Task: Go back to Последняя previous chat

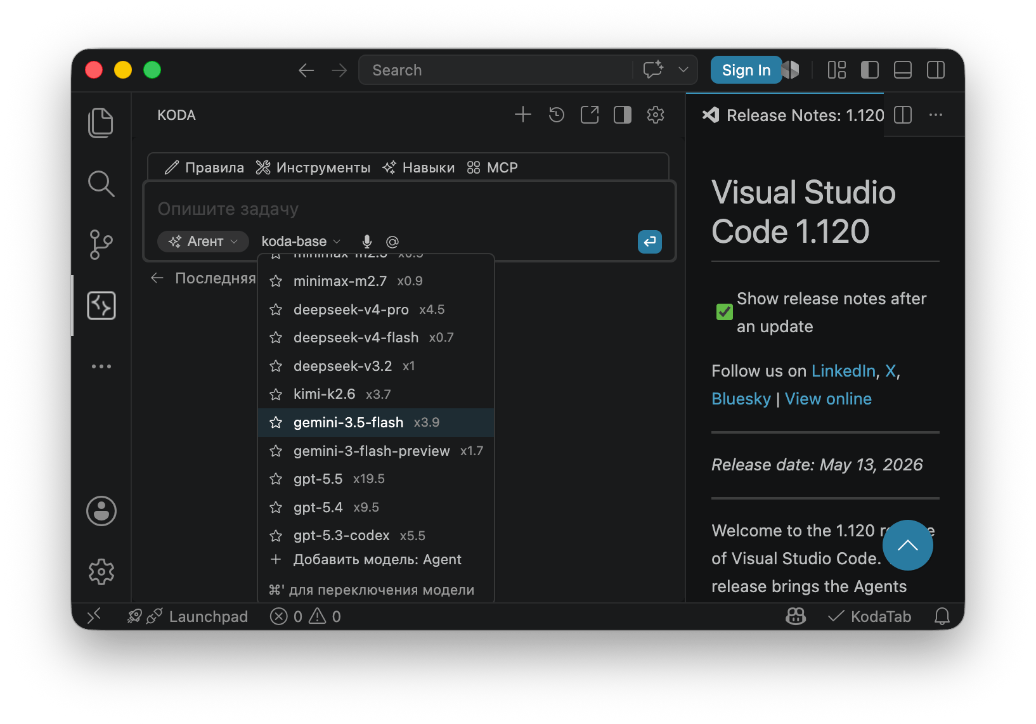Action: tap(203, 278)
